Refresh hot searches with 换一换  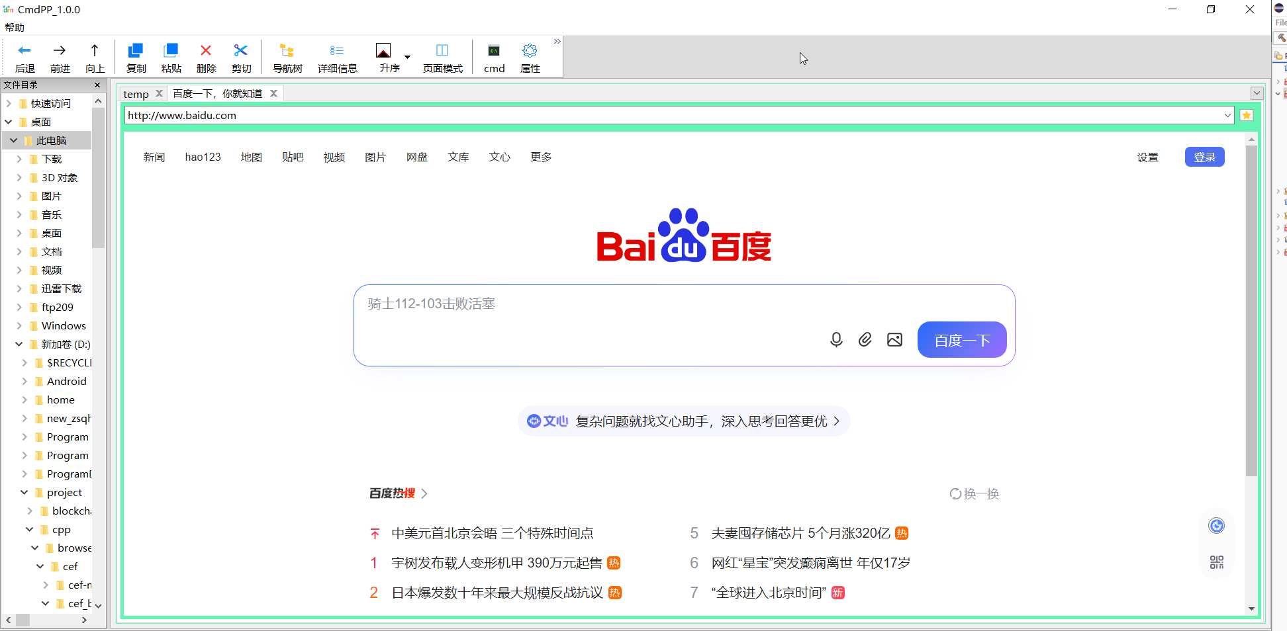click(x=974, y=493)
